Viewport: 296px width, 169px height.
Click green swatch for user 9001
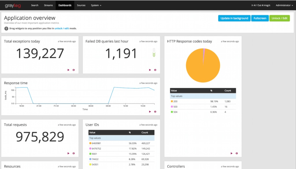coord(90,154)
